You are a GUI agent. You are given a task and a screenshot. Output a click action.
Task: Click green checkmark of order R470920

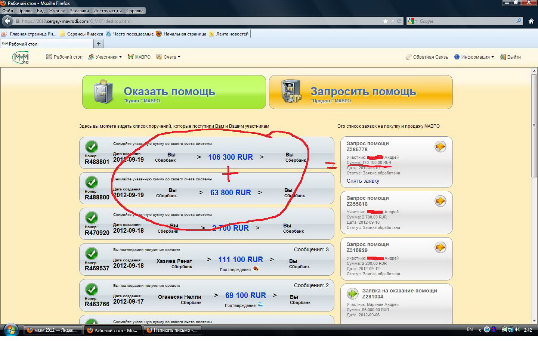92,218
